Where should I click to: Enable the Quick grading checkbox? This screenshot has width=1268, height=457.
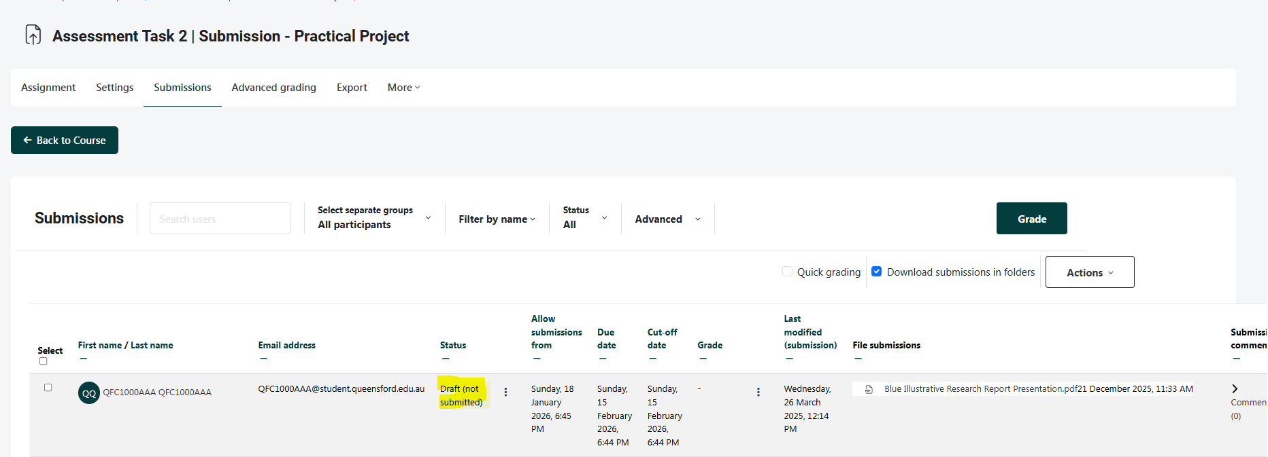[x=788, y=272]
